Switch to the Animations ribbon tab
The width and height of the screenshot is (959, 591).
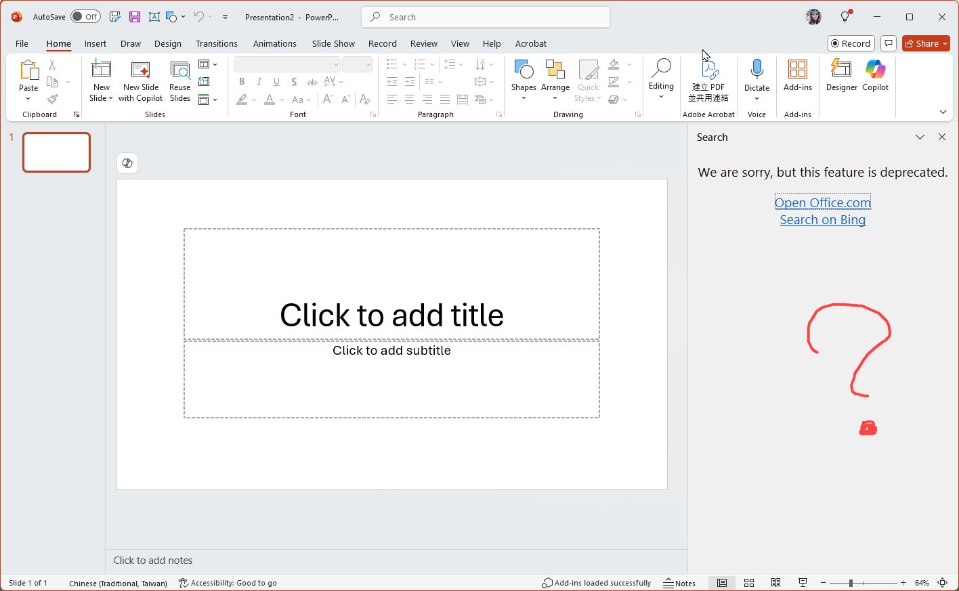tap(274, 43)
